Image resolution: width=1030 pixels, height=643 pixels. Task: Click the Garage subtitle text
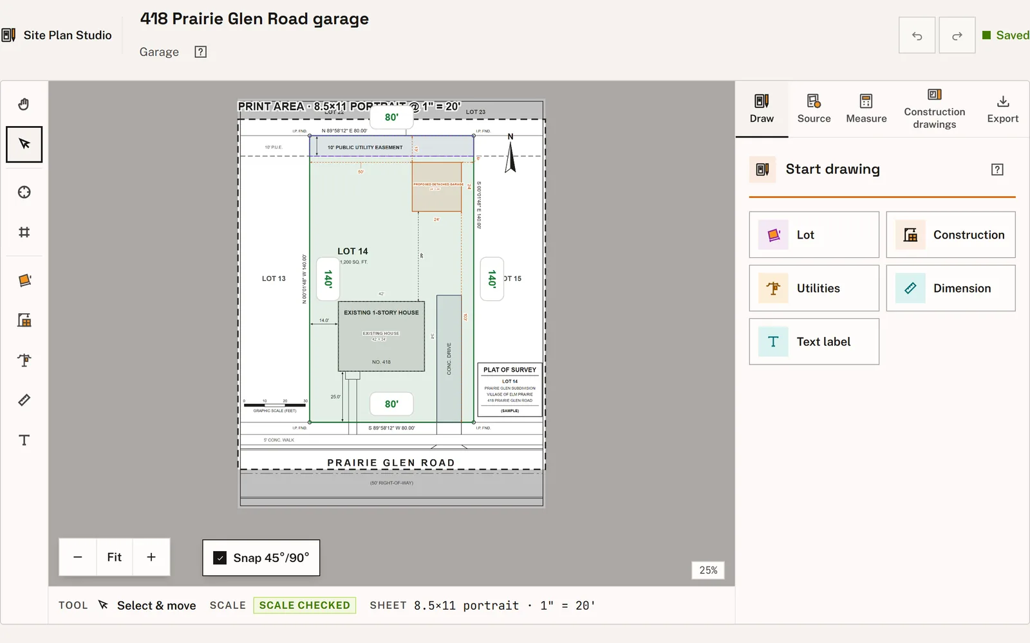[x=159, y=52]
